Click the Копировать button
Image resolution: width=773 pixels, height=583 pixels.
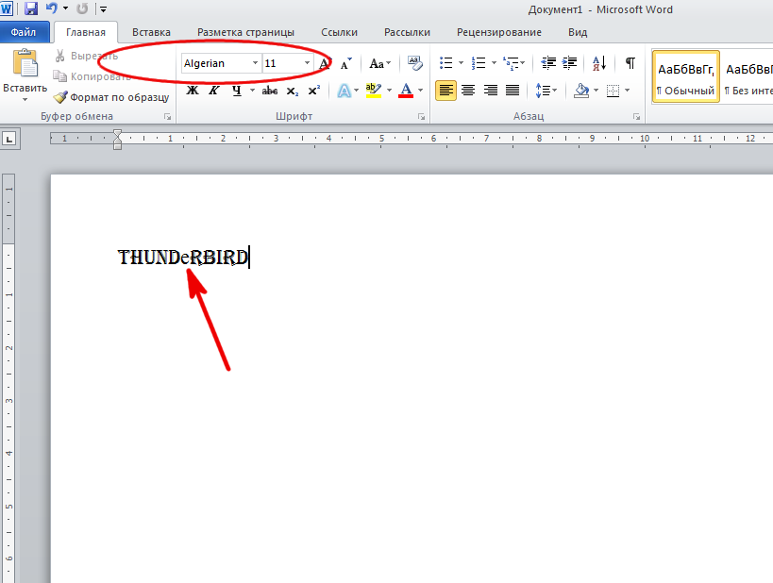[x=92, y=76]
